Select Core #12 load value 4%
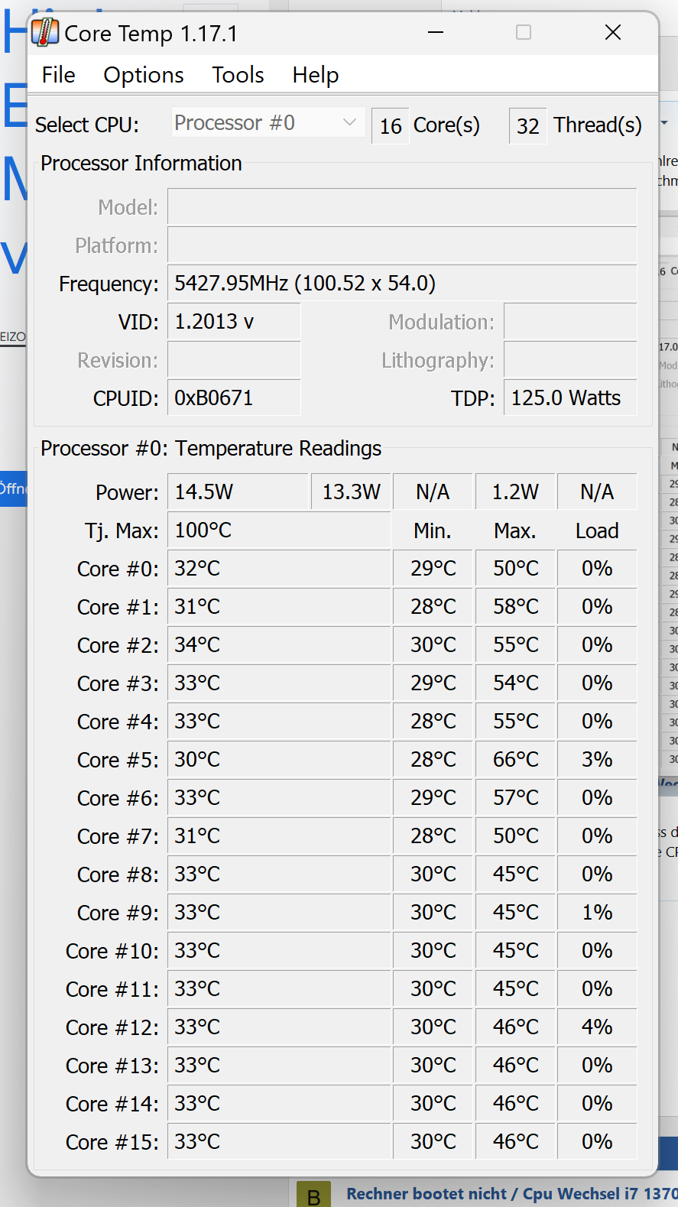The image size is (678, 1207). pyautogui.click(x=597, y=1027)
